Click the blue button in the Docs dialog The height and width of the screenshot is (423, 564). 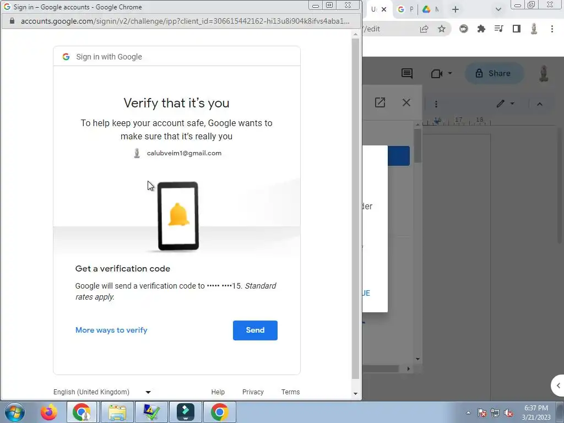399,156
